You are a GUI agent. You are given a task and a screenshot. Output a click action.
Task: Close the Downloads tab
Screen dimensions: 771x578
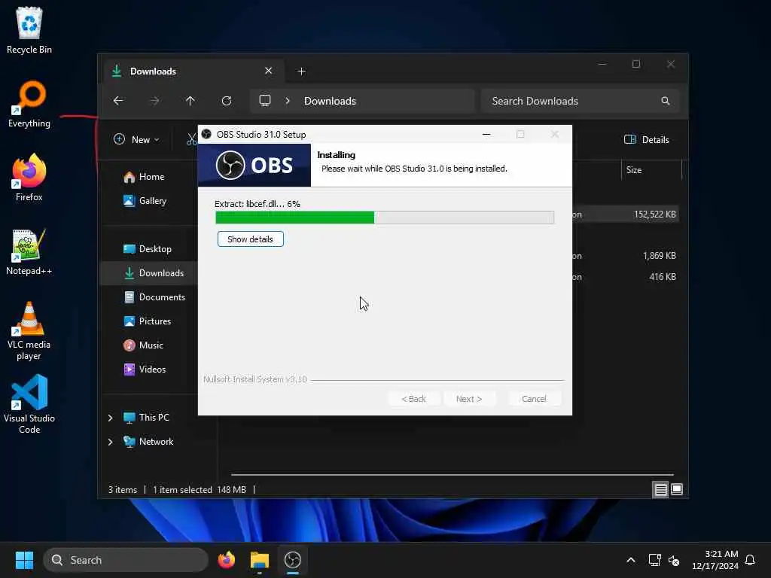pos(269,71)
